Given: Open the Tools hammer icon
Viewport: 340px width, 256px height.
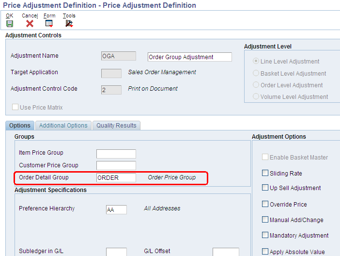Looking at the screenshot, I should 69,23.
